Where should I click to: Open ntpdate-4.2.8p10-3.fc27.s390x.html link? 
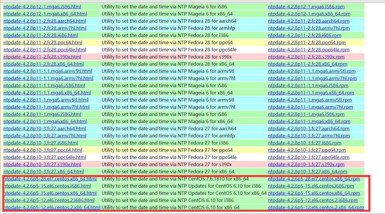42,164
